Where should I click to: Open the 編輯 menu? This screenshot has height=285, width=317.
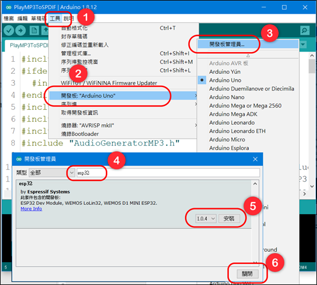pos(22,18)
